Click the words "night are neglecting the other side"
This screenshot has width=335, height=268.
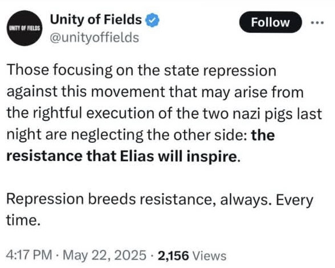[x=127, y=135]
